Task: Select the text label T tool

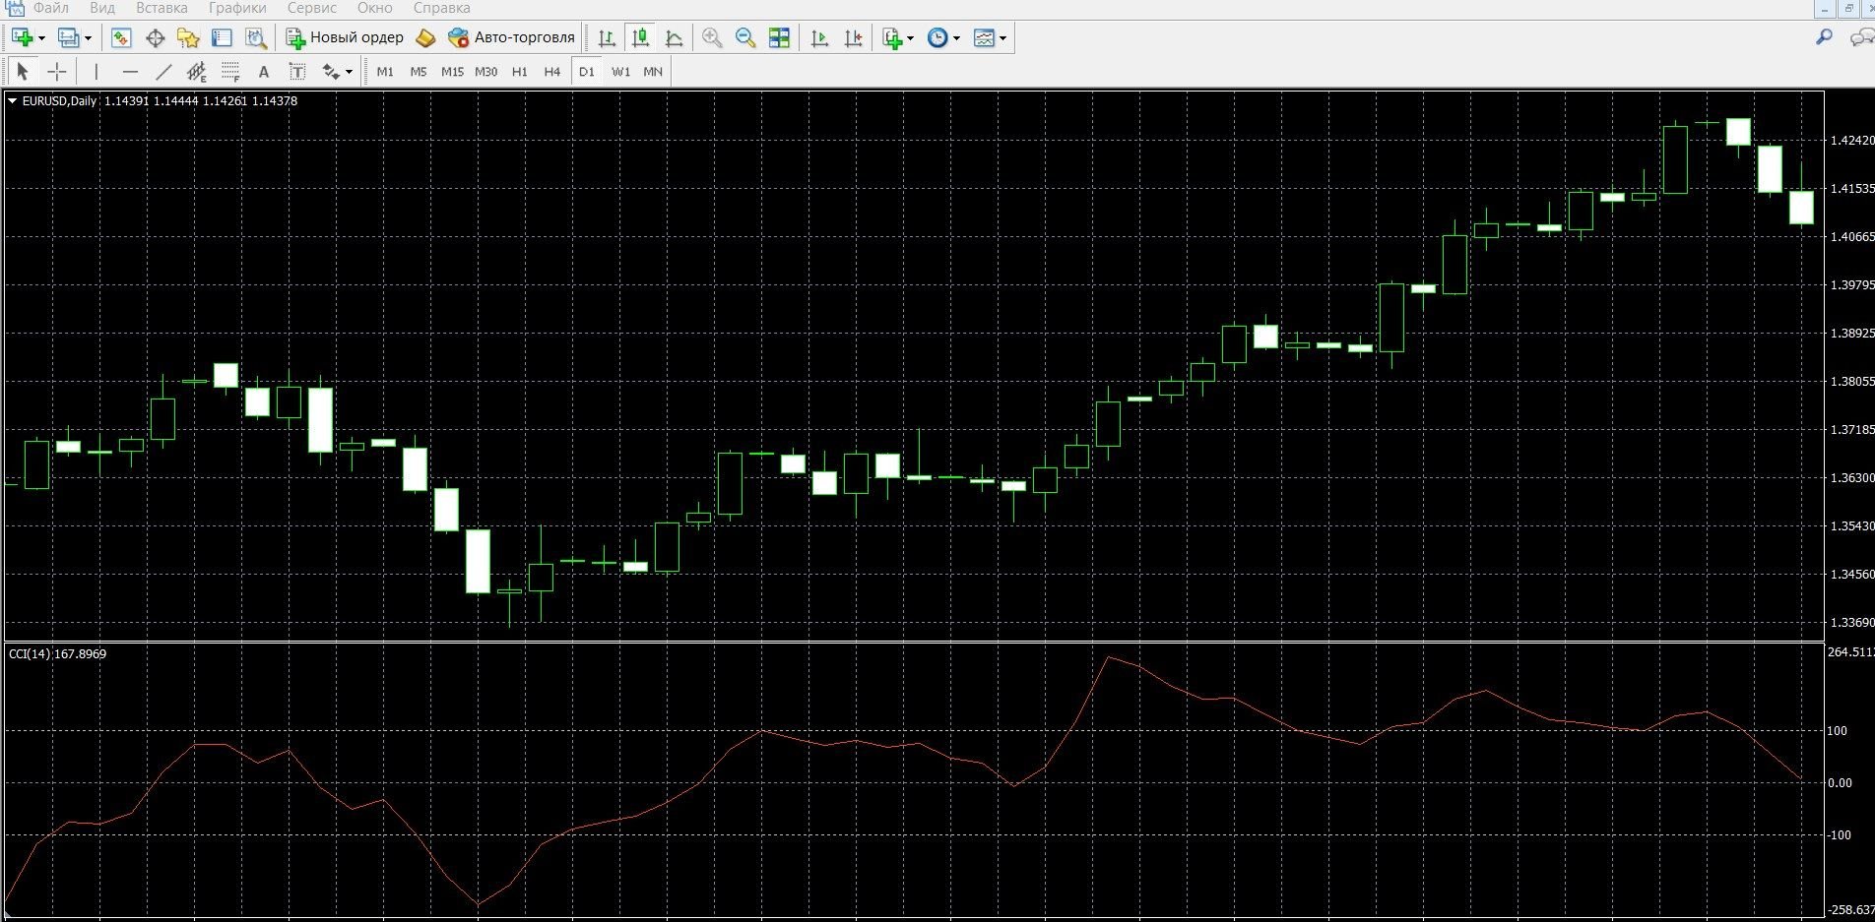Action: pyautogui.click(x=297, y=72)
